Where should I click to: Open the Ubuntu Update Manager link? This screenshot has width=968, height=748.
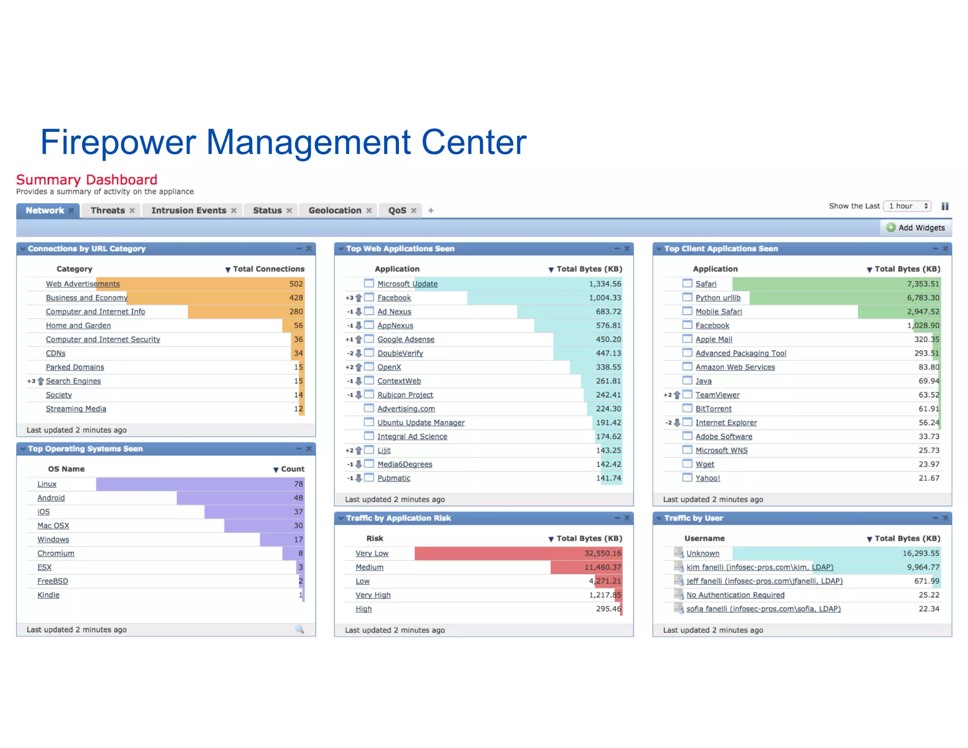[x=421, y=423]
